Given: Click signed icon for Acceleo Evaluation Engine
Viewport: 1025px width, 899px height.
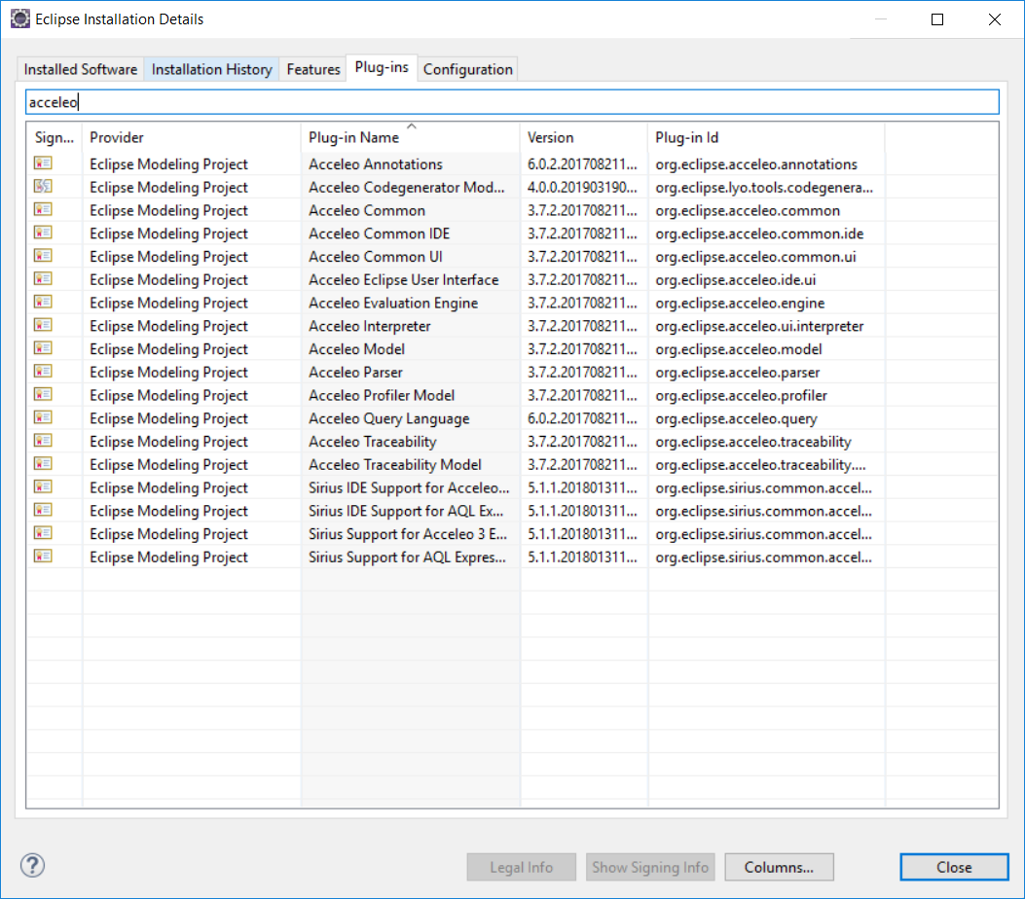Looking at the screenshot, I should click(43, 302).
